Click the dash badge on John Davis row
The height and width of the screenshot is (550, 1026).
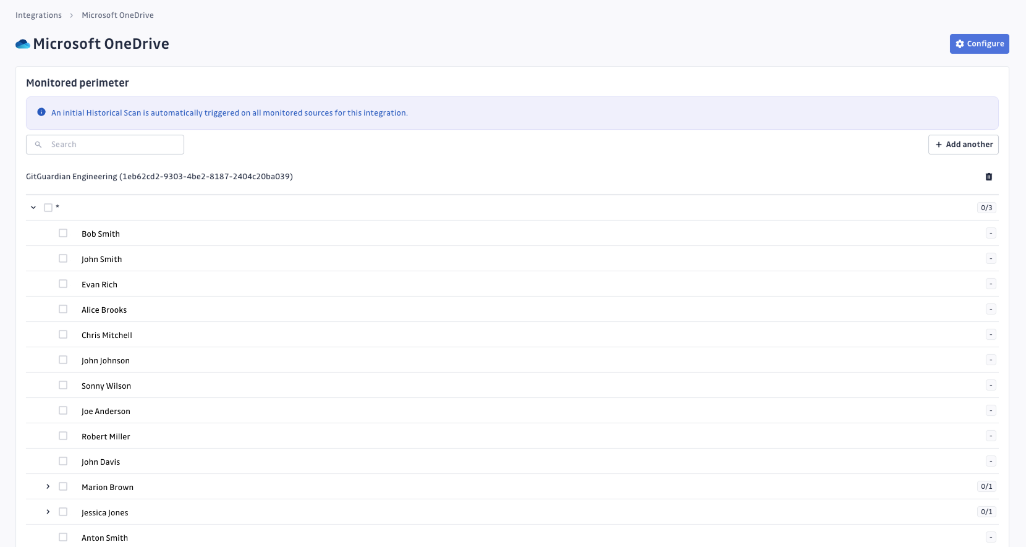[991, 461]
